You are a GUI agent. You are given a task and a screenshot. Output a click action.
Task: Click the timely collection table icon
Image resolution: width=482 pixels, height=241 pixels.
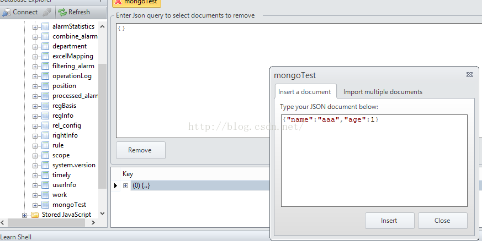click(45, 175)
